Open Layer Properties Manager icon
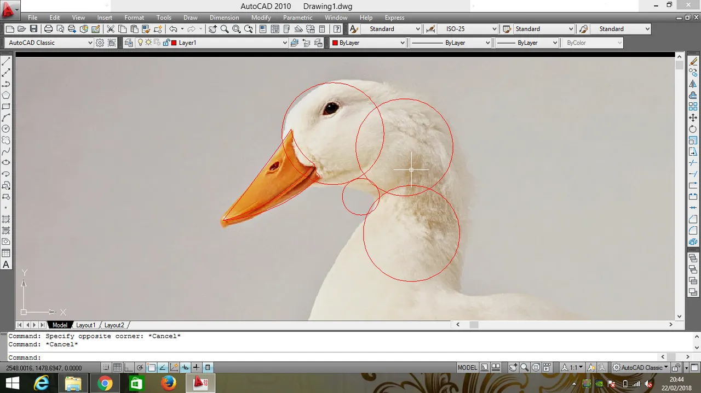Viewport: 701px width, 393px height. click(x=129, y=43)
